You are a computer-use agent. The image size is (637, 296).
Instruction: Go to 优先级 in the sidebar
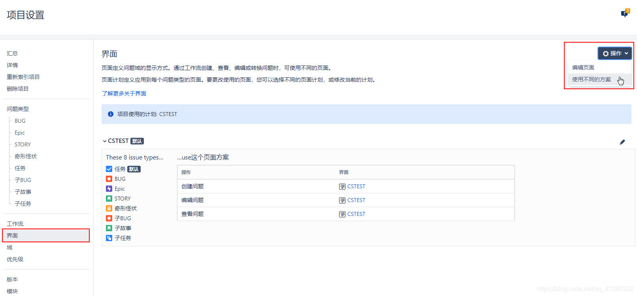point(15,259)
